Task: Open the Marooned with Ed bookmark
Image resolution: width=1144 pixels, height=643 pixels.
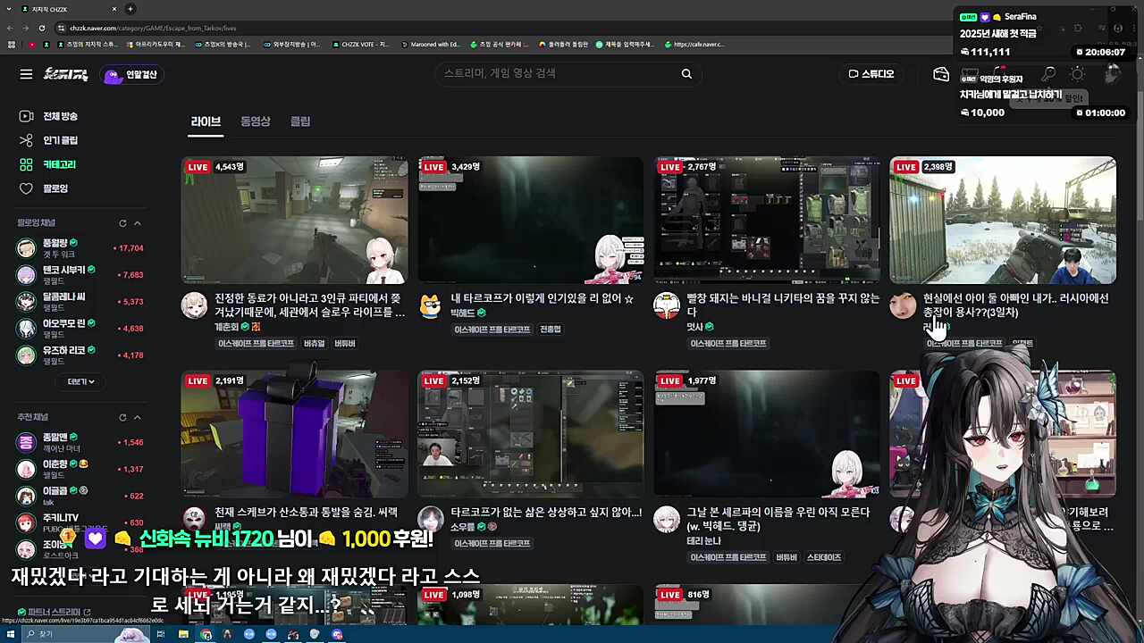Action: [430, 44]
